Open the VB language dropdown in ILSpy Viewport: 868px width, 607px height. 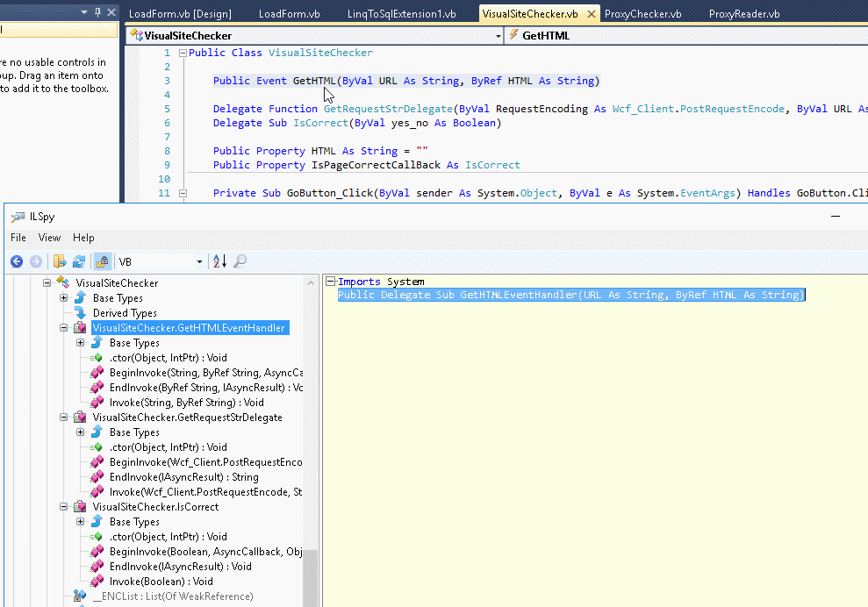199,262
